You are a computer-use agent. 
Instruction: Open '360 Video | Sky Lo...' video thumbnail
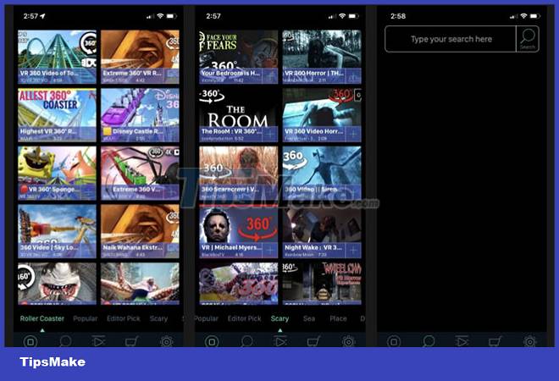57,231
